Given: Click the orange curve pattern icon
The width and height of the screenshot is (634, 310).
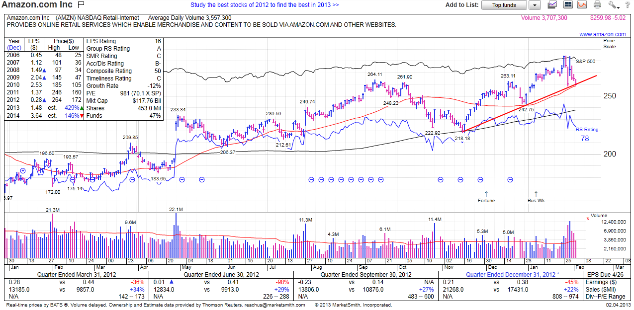Looking at the screenshot, I should 582,5.
